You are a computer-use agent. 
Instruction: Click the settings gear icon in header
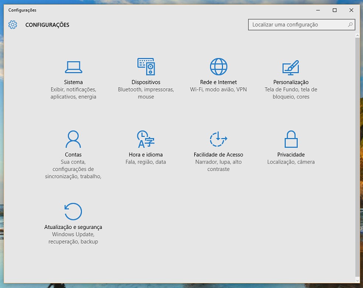pyautogui.click(x=13, y=25)
